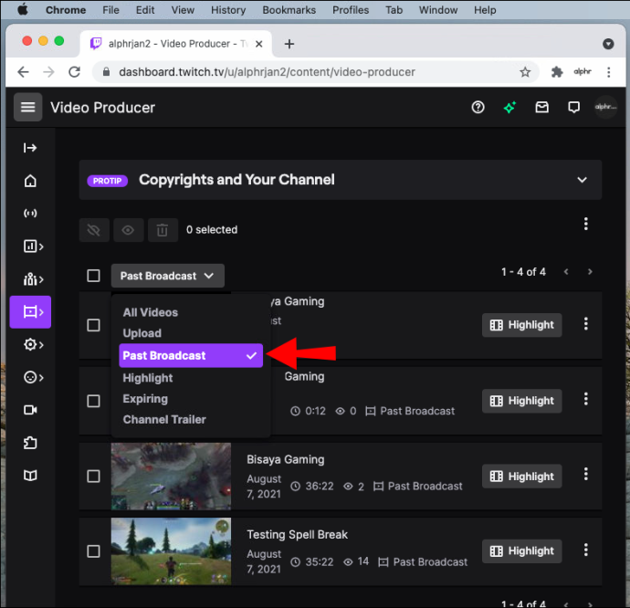Expand the Copyrights and Your Channel protip

(x=582, y=180)
